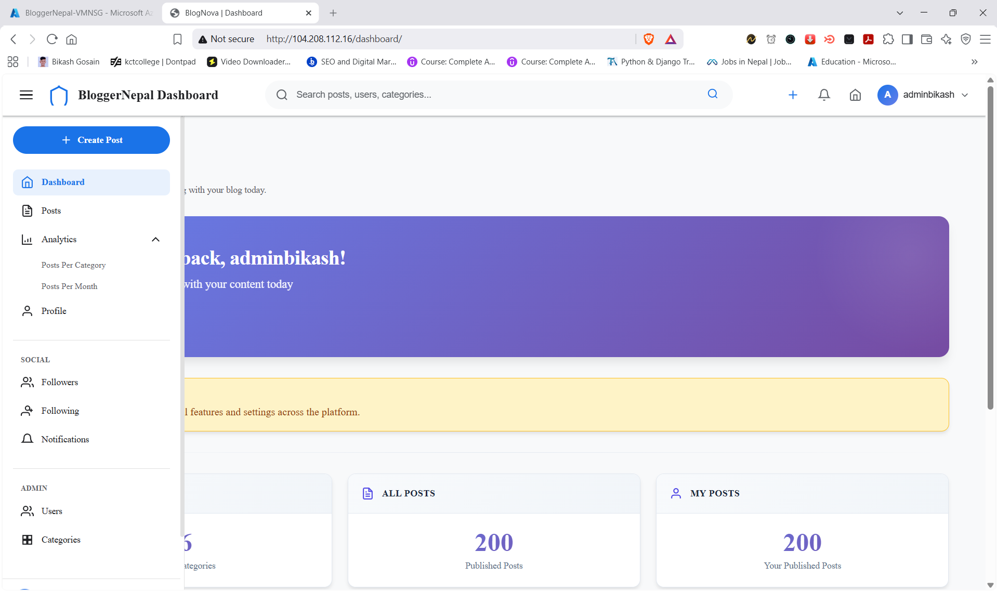Open Posts Per Category analytics

point(73,265)
